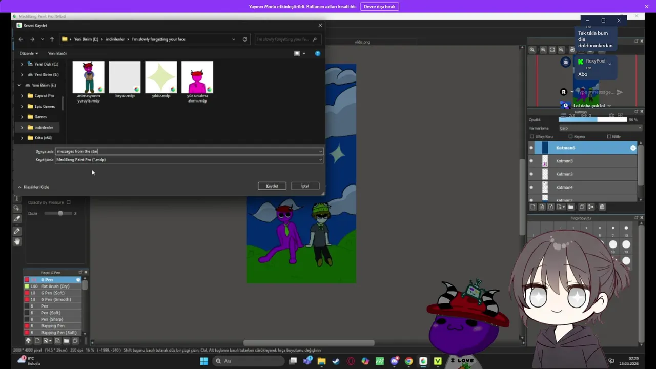The height and width of the screenshot is (369, 656).
Task: Select the Text tool in left toolbar
Action: coord(16,198)
